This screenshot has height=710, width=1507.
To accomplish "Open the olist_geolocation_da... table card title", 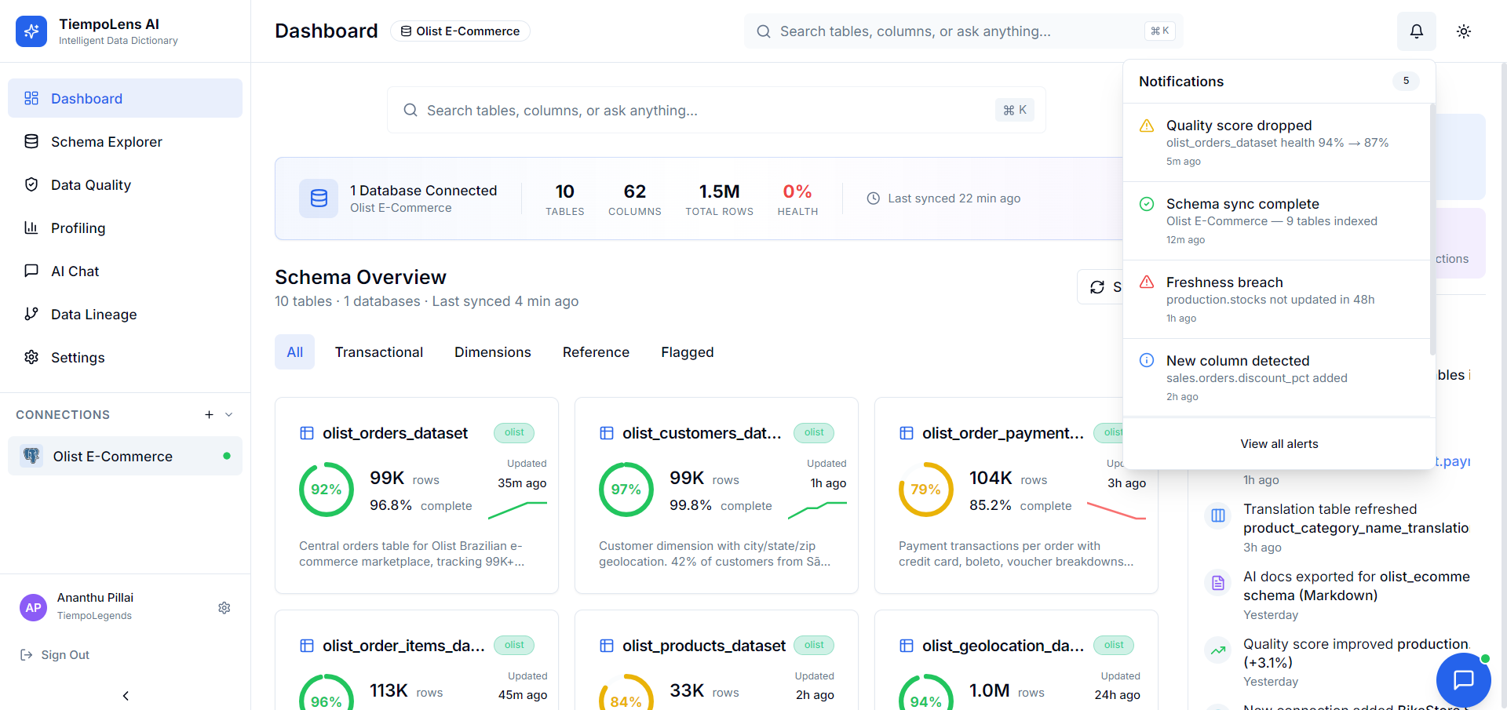I will coord(1003,646).
